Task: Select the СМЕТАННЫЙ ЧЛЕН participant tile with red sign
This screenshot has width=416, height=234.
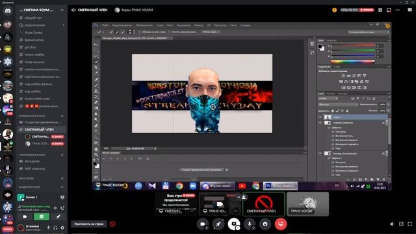Action: pos(264,204)
